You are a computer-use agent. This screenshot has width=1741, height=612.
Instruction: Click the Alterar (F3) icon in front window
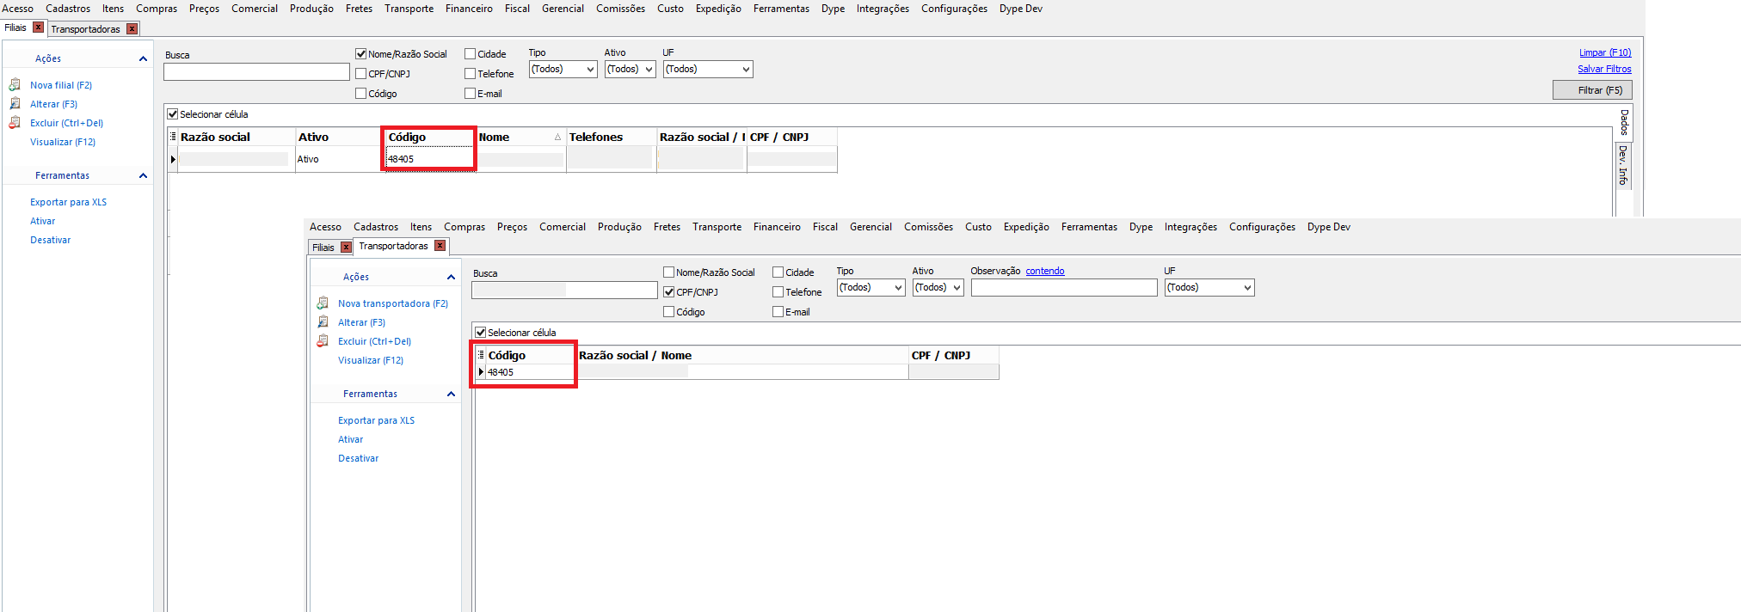pyautogui.click(x=323, y=322)
